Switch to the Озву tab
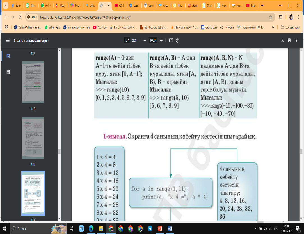 [61, 6]
